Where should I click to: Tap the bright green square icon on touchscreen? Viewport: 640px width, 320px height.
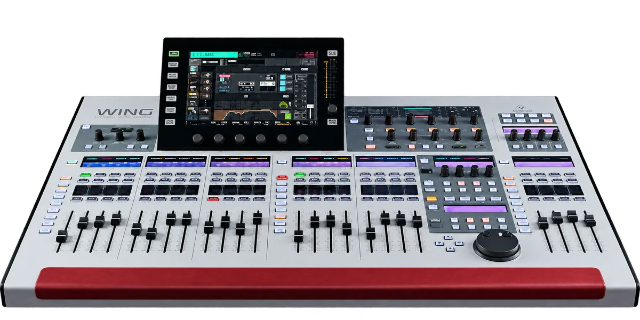click(x=288, y=116)
